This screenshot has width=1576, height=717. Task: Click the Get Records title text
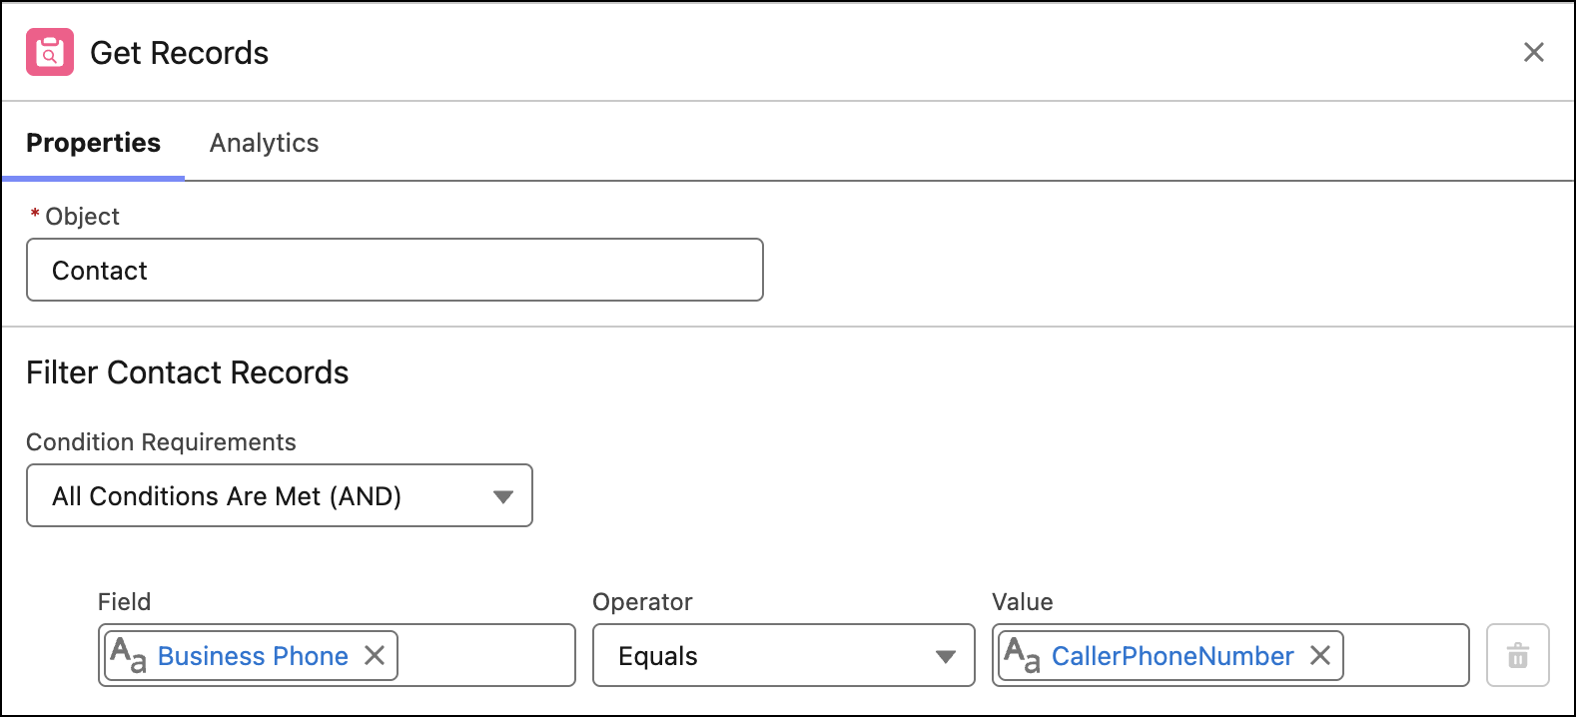180,53
